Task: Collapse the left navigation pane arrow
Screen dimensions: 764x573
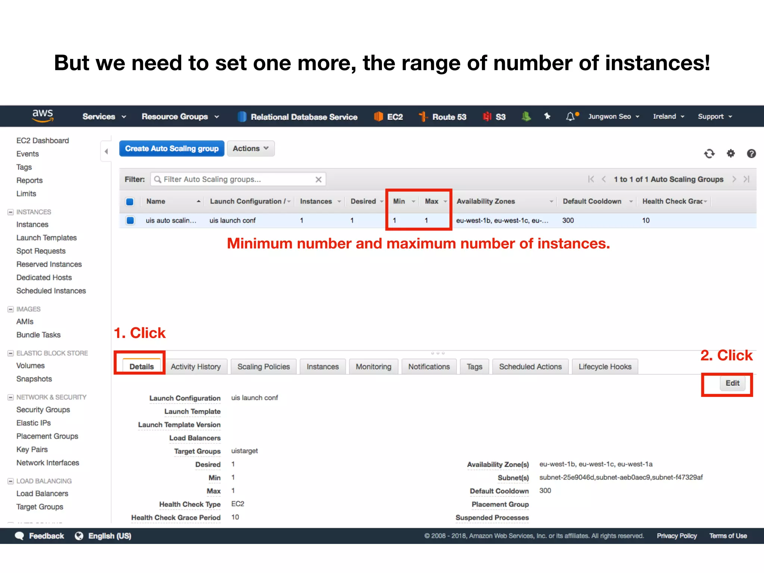Action: (x=106, y=151)
